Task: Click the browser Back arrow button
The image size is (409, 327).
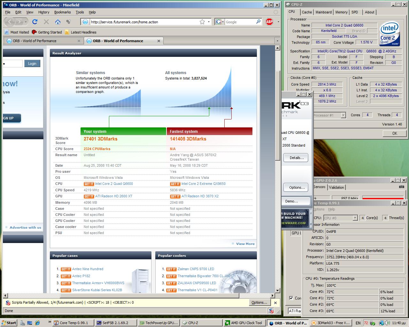Action: (10, 22)
